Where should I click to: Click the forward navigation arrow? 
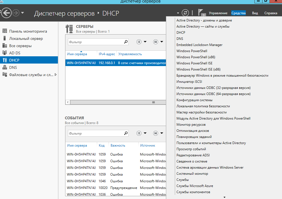(16, 13)
